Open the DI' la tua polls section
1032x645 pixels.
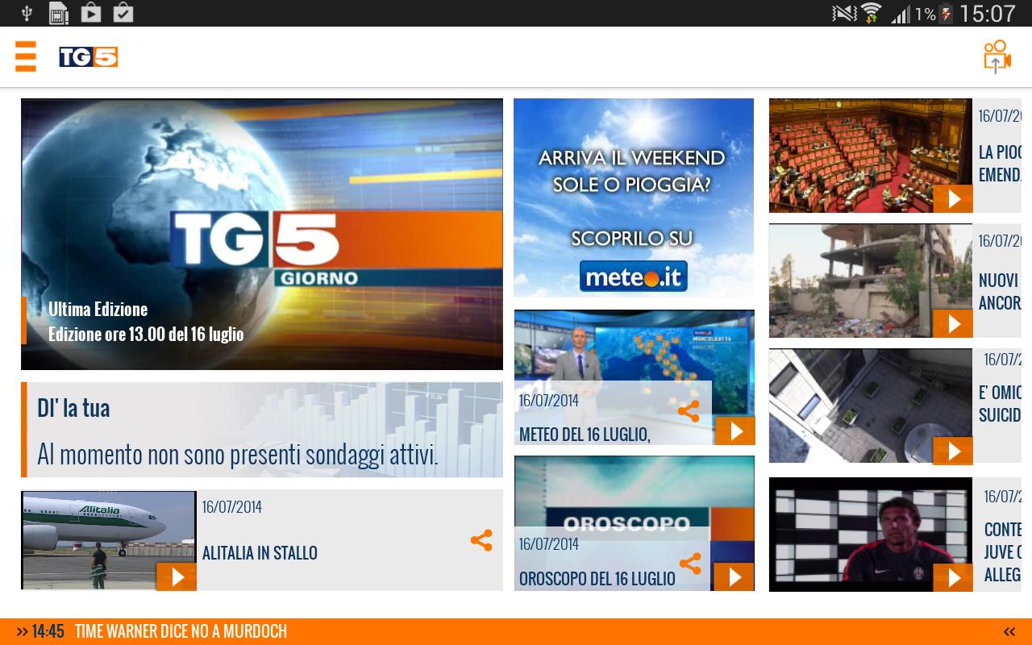click(73, 407)
